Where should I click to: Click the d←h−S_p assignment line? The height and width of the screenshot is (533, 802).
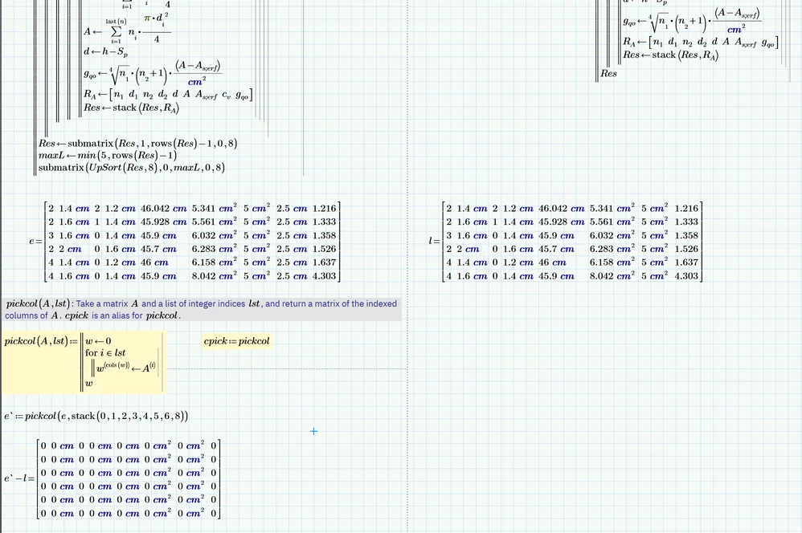point(106,52)
